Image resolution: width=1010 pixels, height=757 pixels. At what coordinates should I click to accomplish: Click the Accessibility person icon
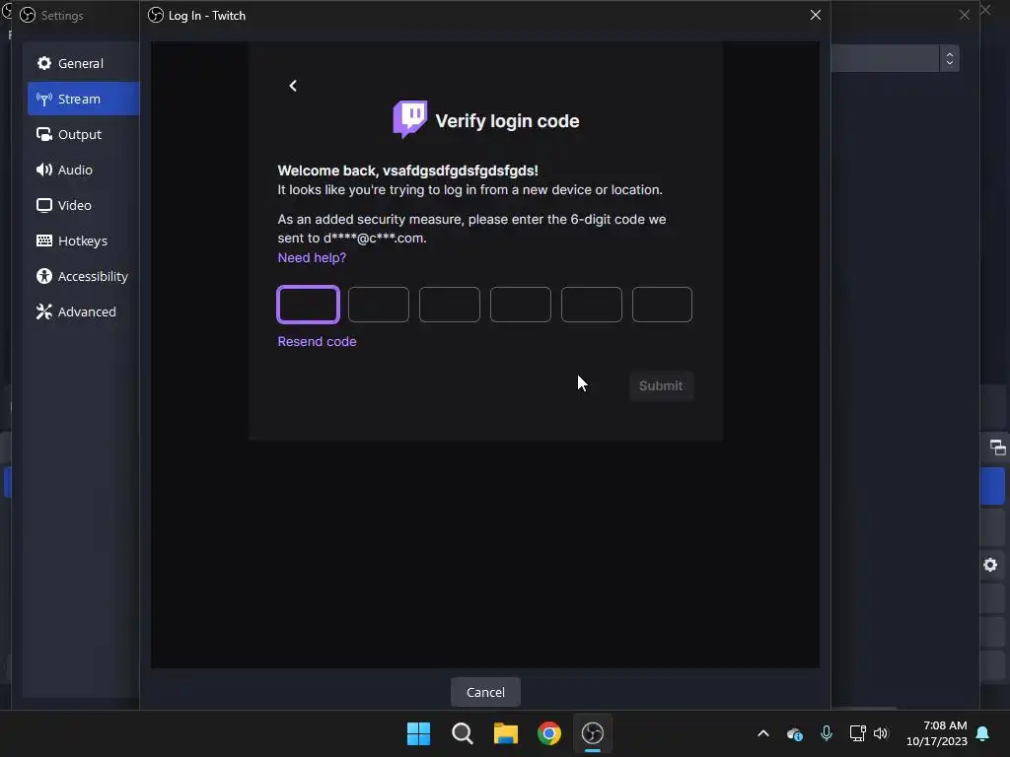pos(43,276)
